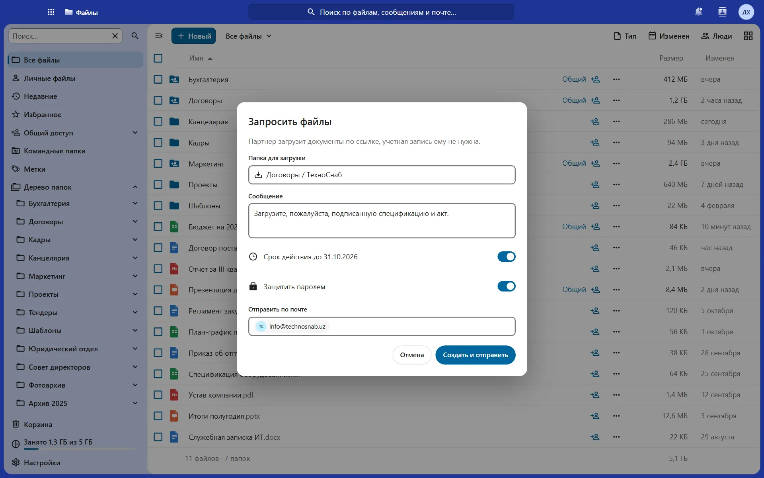Collapse Дерево папок section
Image resolution: width=764 pixels, height=478 pixels.
(x=135, y=187)
